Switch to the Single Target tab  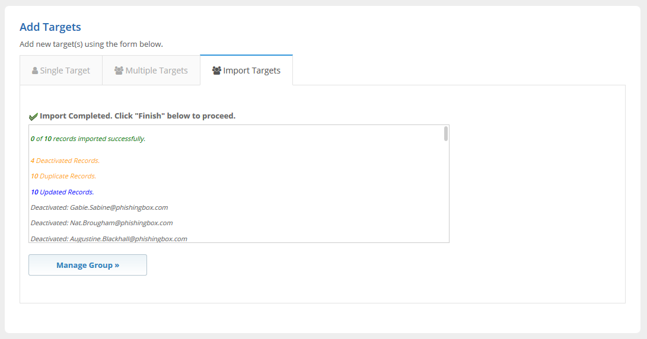pos(61,71)
